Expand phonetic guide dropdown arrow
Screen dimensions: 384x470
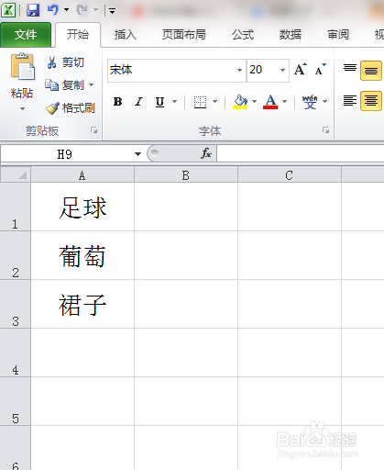coord(324,101)
